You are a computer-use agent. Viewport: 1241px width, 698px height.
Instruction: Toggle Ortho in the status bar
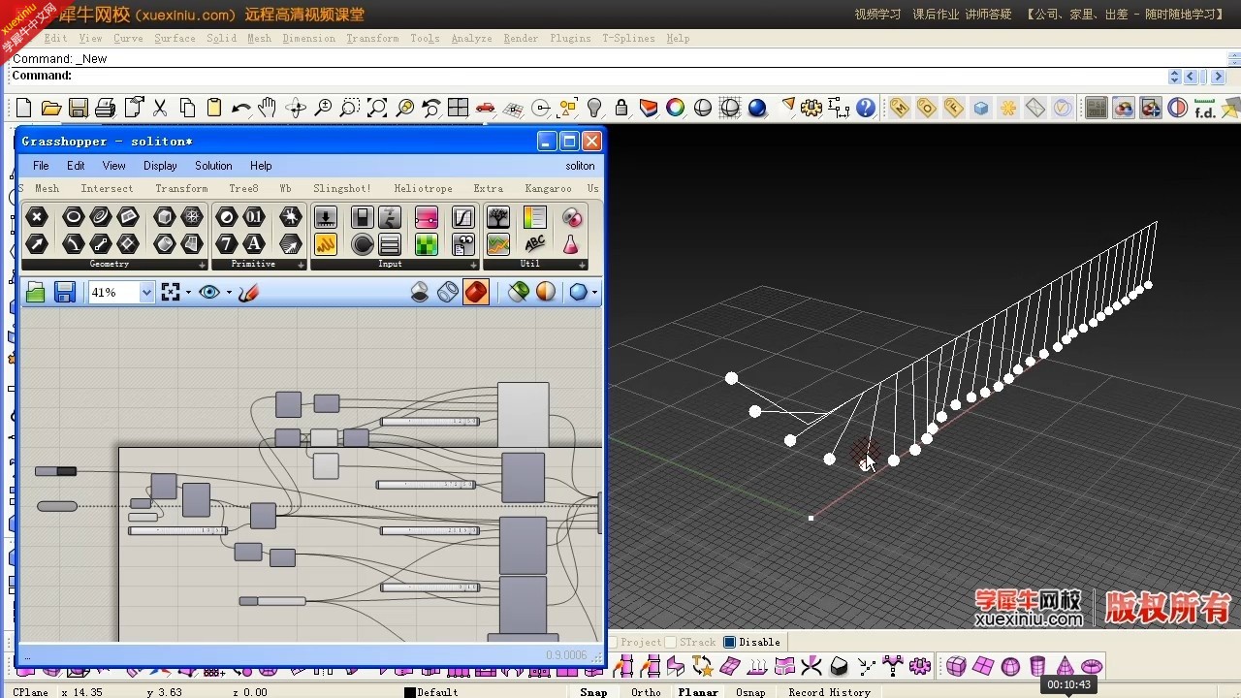pos(646,692)
